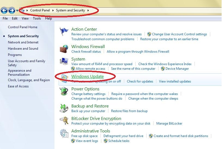Open Restore your computer to an earlier time
This screenshot has height=149, width=223.
point(169,39)
